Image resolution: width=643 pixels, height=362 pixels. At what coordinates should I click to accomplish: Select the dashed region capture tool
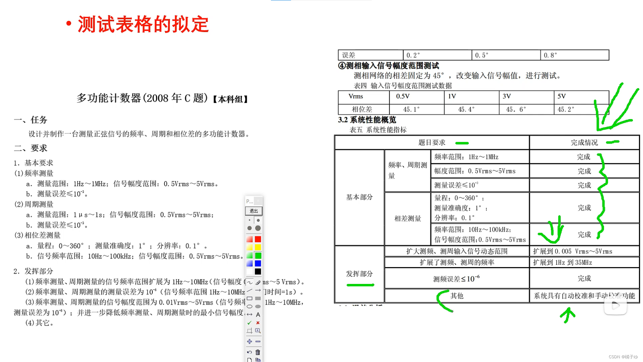click(249, 330)
